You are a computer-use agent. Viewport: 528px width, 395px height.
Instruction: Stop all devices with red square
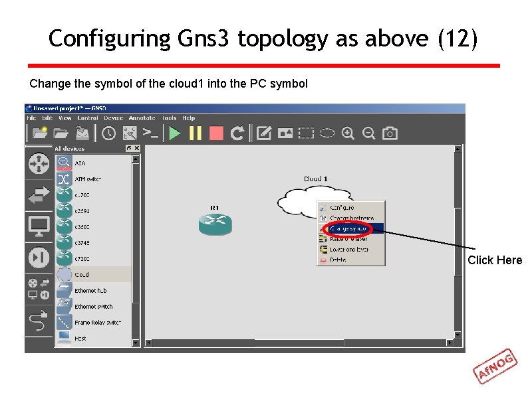pos(216,133)
